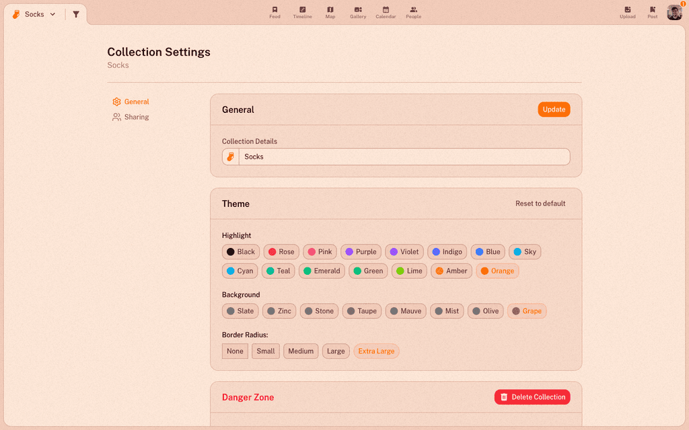Select Slate background

(240, 311)
